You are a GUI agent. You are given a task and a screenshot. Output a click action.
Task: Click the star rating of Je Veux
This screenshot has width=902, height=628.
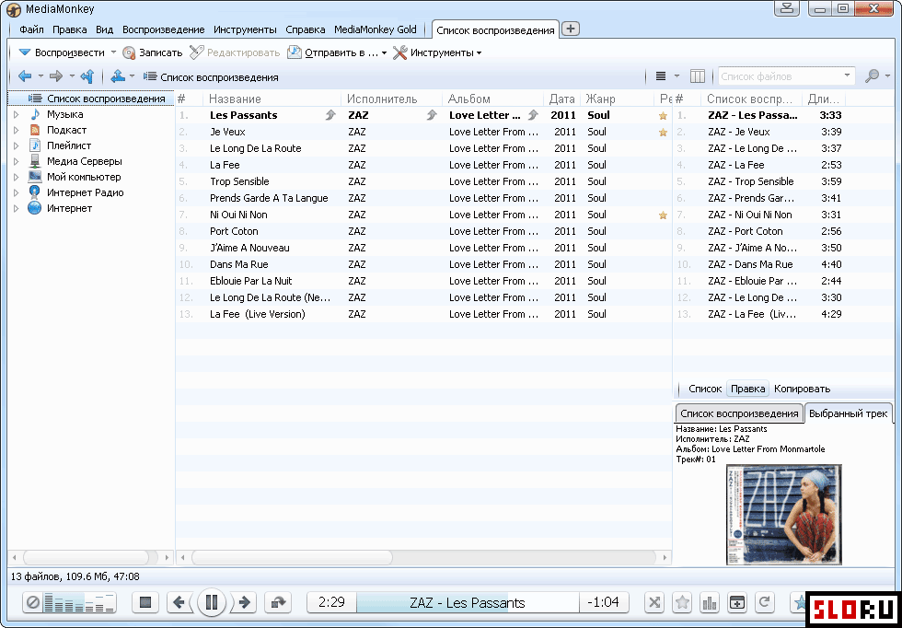click(663, 133)
